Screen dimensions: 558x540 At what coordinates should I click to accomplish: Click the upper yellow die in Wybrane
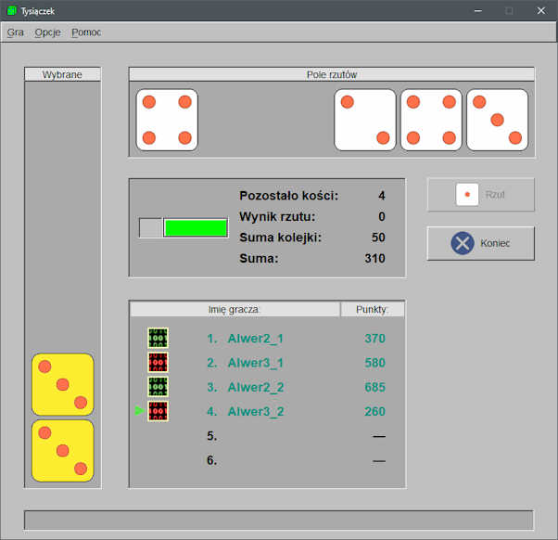(x=63, y=384)
